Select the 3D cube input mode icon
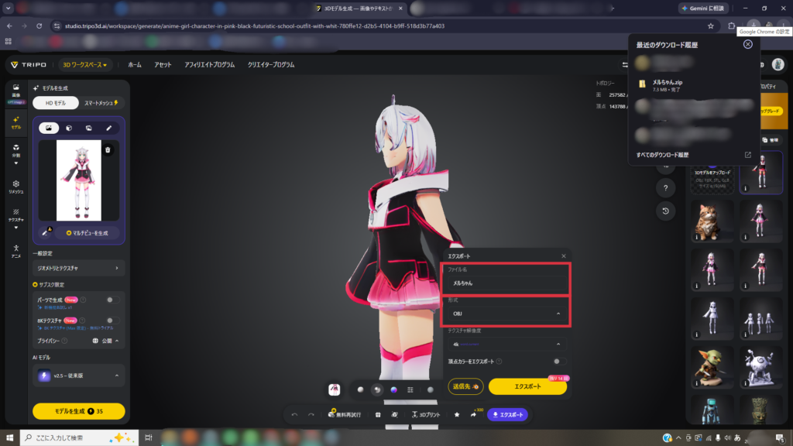Screen dimensions: 793x446 (69, 128)
